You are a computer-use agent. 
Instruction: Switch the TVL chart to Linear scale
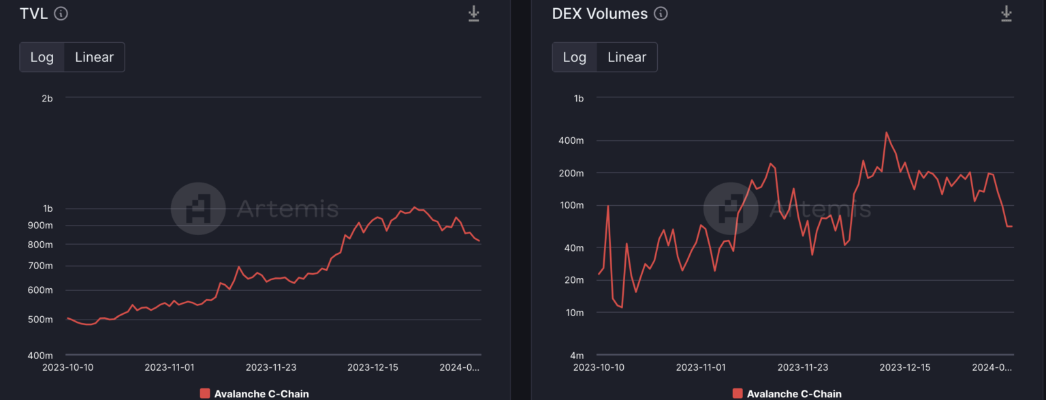(x=94, y=57)
